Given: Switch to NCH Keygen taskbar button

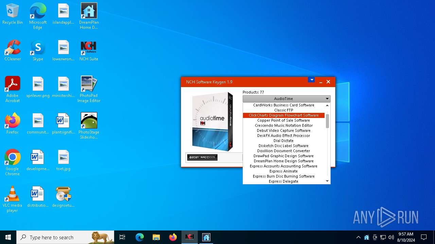Looking at the screenshot, I should [190, 237].
